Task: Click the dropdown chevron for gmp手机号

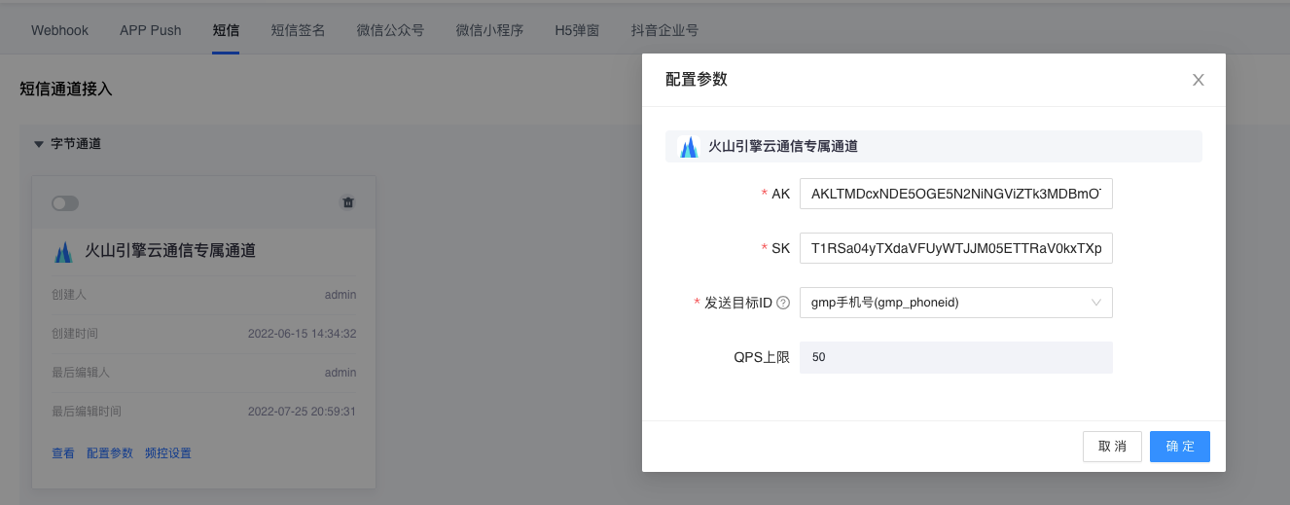Action: coord(1096,303)
